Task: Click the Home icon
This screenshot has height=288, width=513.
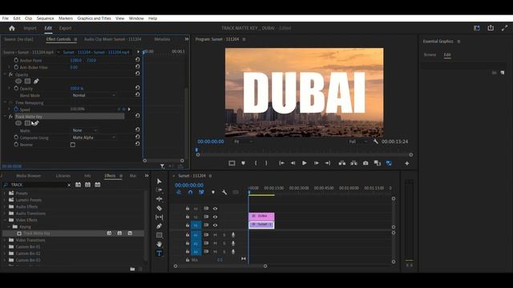Action: (12, 28)
